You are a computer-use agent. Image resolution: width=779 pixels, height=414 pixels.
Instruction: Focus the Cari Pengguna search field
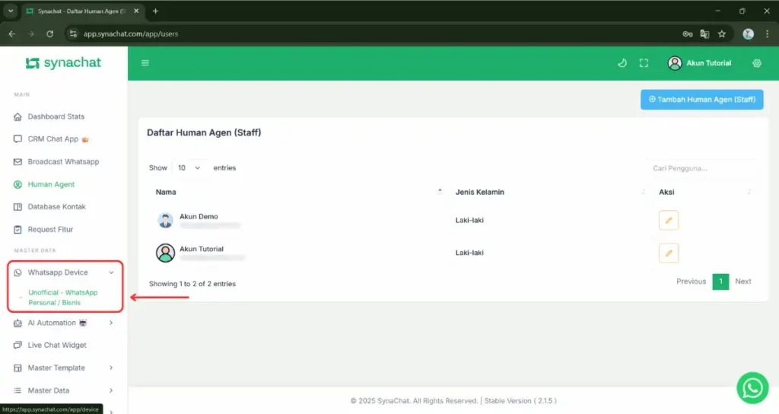701,168
